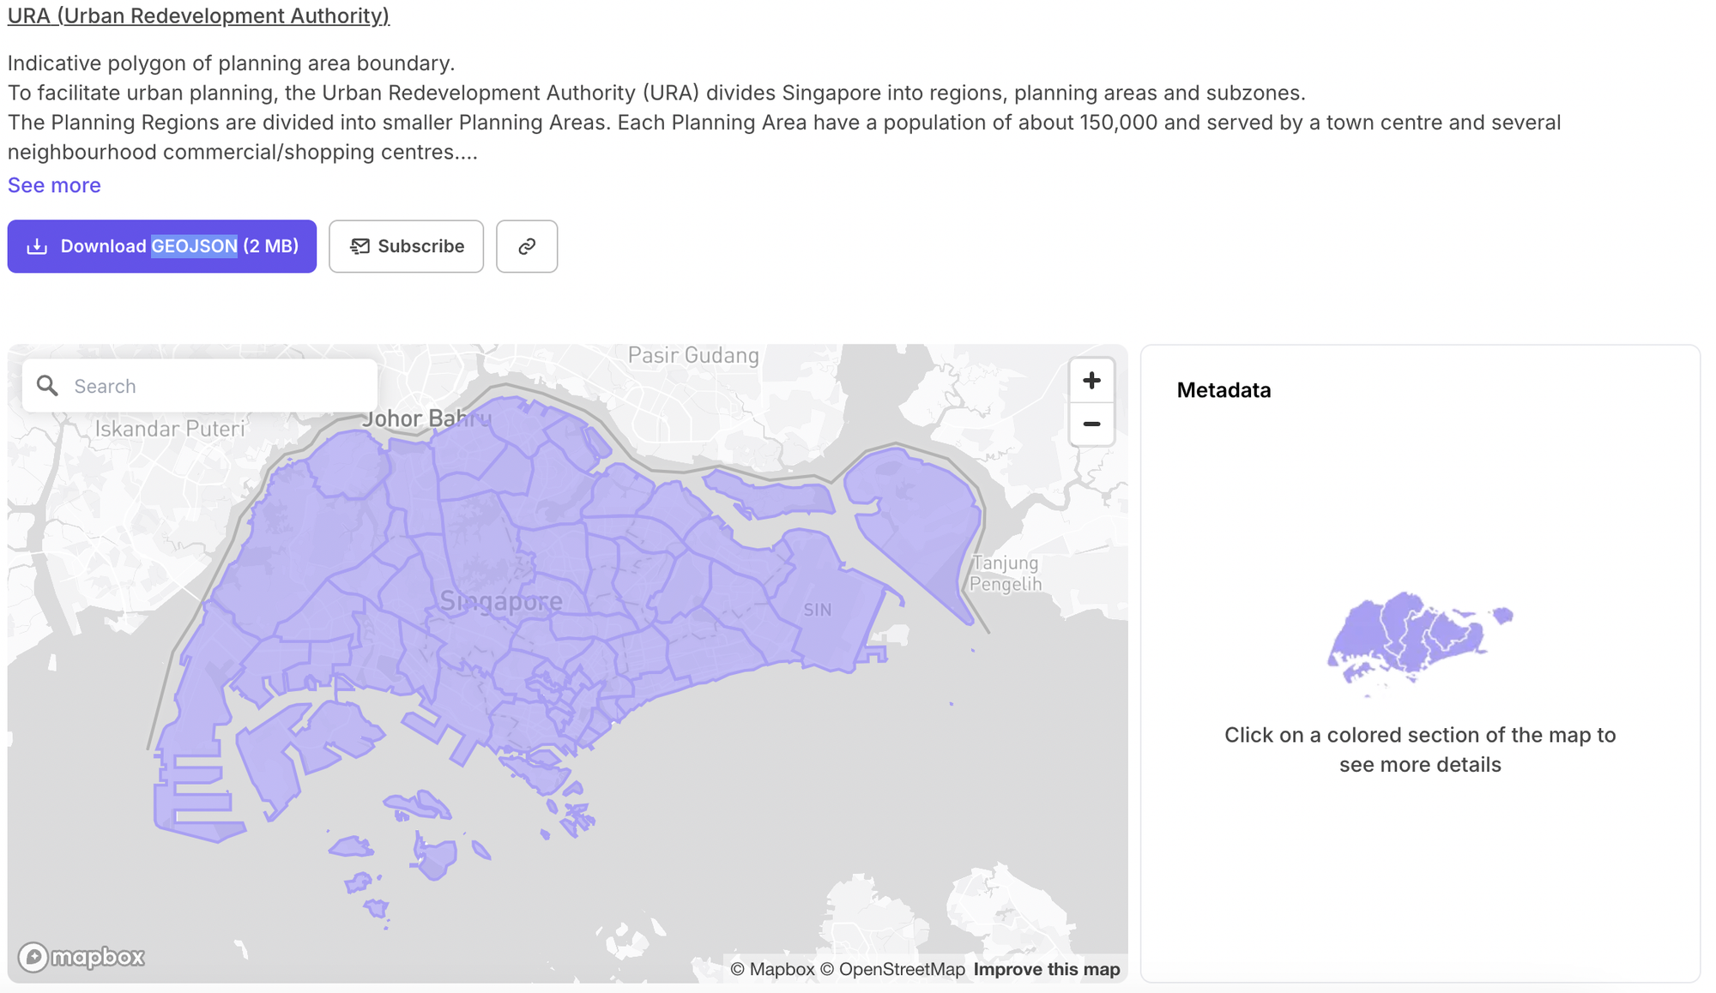Click the map Search input field
This screenshot has height=993, width=1716.
(x=200, y=386)
